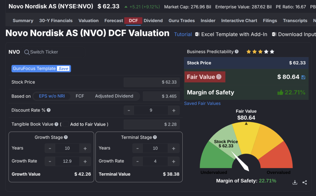316x196 pixels.
Task: Click the Discount Rate help question icon
Action: point(48,110)
